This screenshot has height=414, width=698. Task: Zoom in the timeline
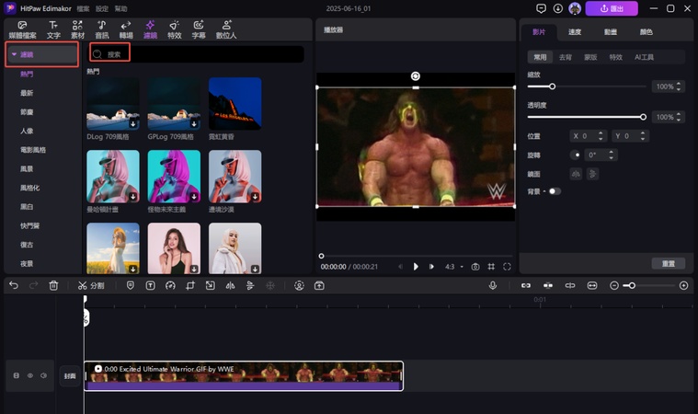coord(684,285)
